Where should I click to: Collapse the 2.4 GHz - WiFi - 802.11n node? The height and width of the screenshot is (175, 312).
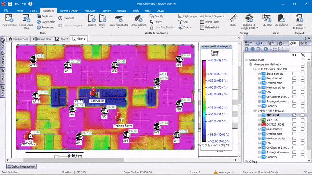[x=255, y=69]
